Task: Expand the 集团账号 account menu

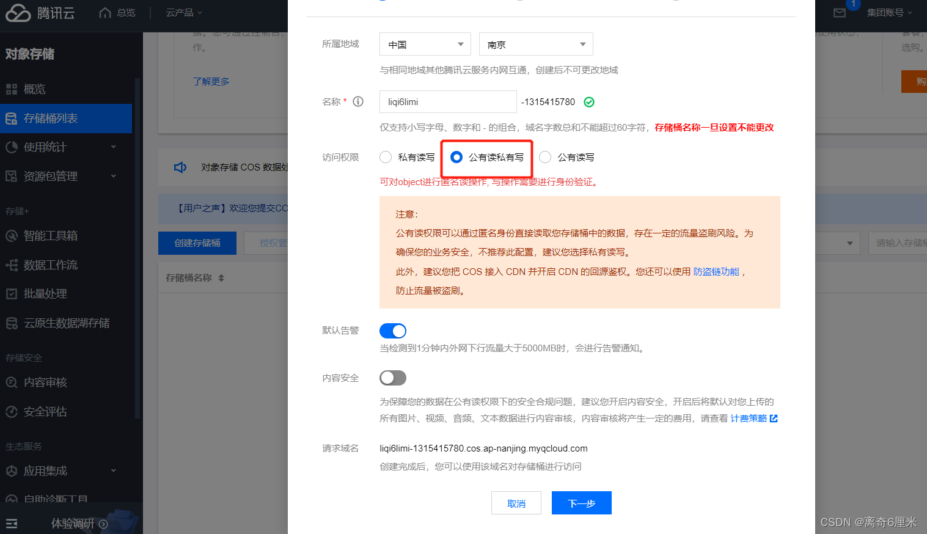Action: pos(890,12)
